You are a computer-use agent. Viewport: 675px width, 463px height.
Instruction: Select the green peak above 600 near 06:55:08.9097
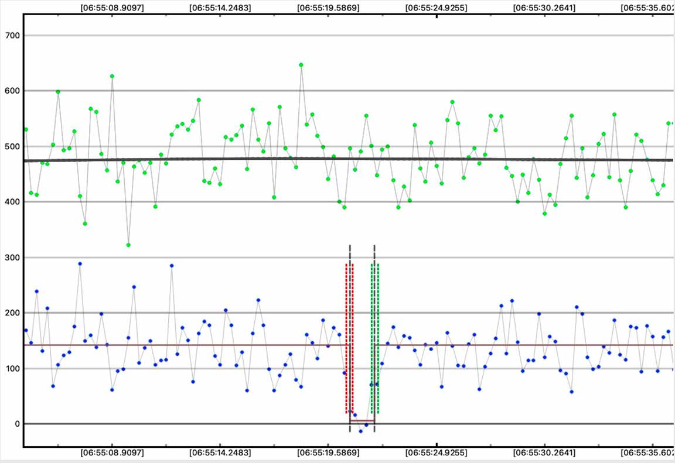(112, 76)
